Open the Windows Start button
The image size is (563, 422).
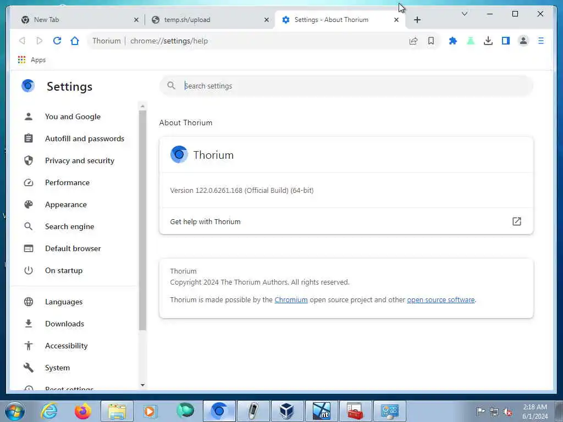click(x=15, y=411)
